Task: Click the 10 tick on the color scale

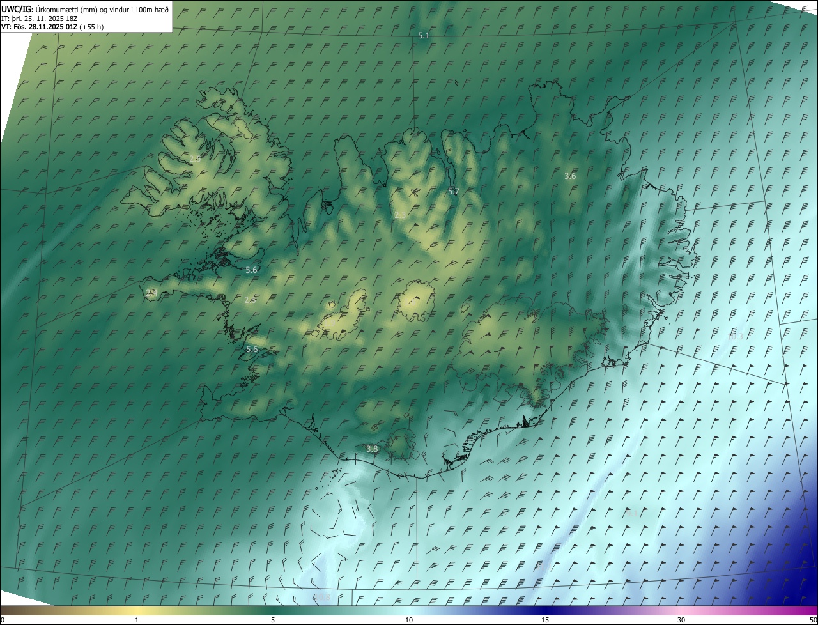Action: pyautogui.click(x=409, y=620)
